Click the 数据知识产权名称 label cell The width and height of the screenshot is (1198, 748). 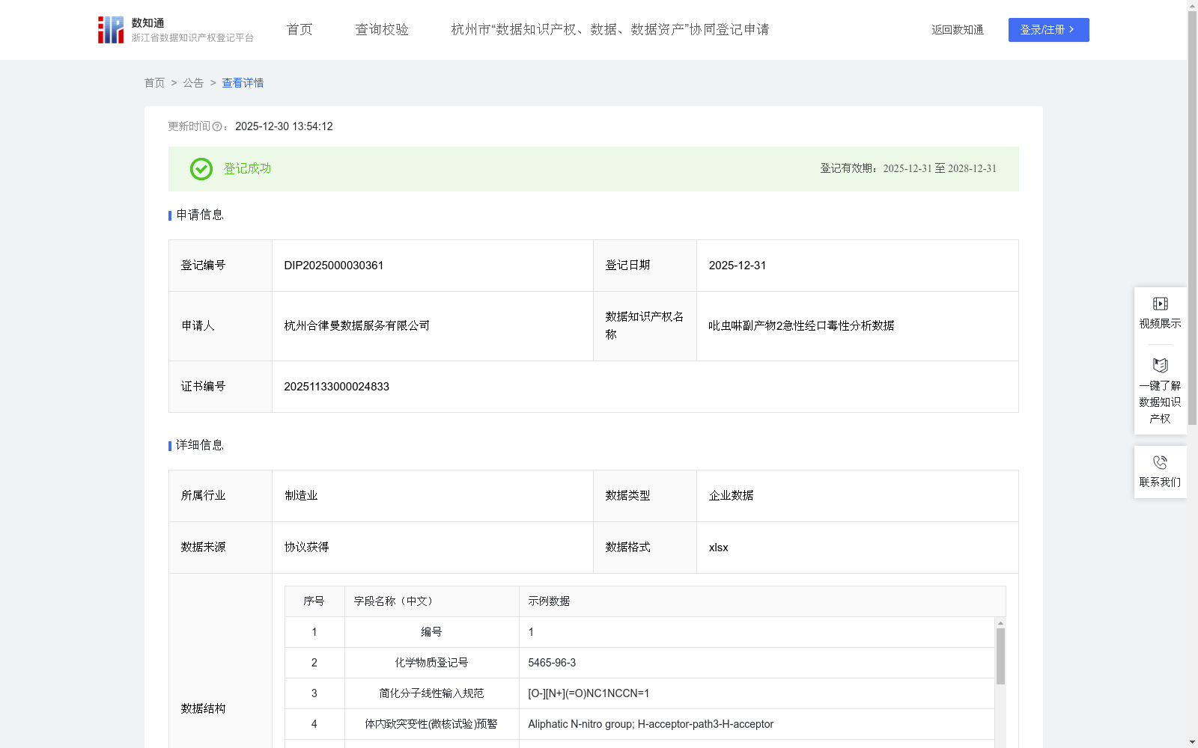[x=645, y=326]
